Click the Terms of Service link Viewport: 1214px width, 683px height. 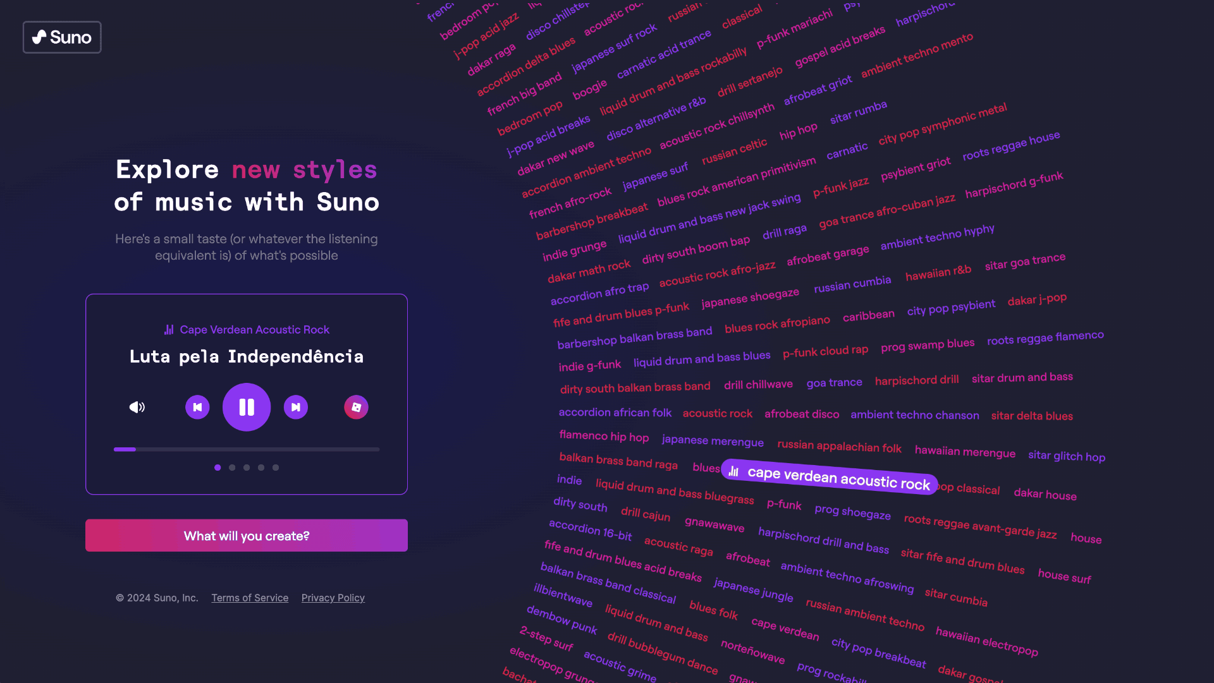[249, 597]
